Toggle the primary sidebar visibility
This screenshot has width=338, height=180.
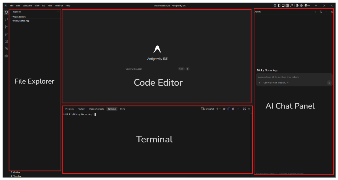pos(279,5)
